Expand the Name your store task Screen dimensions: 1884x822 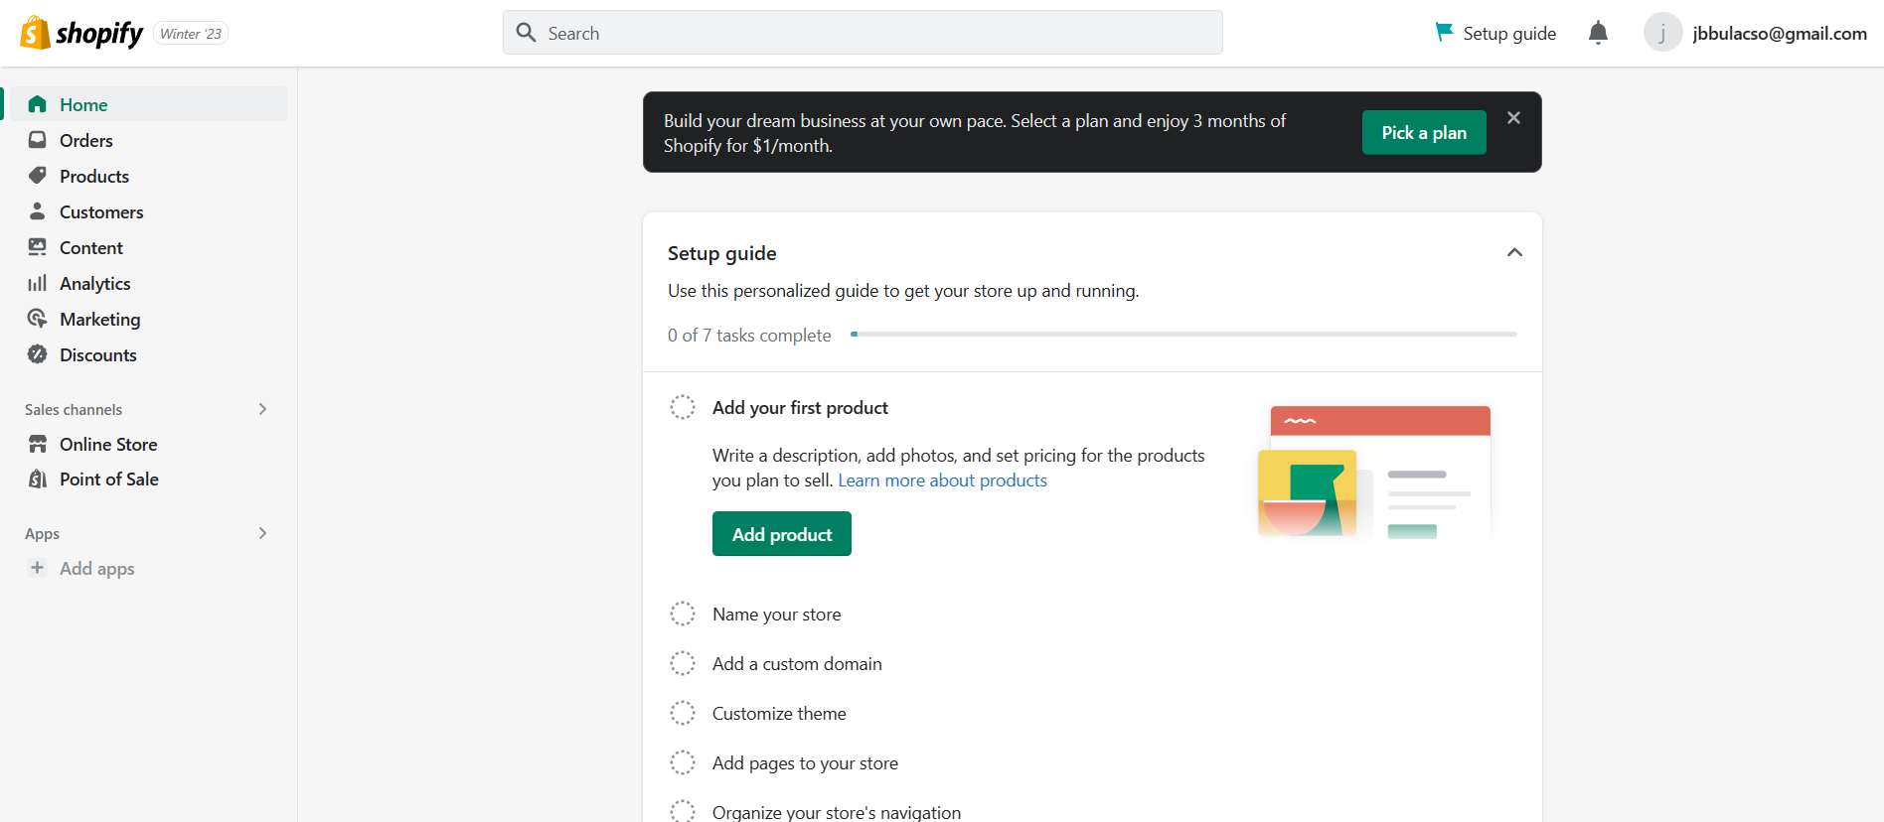(x=776, y=615)
